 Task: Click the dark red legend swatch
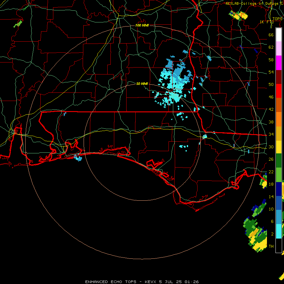pos(279,77)
